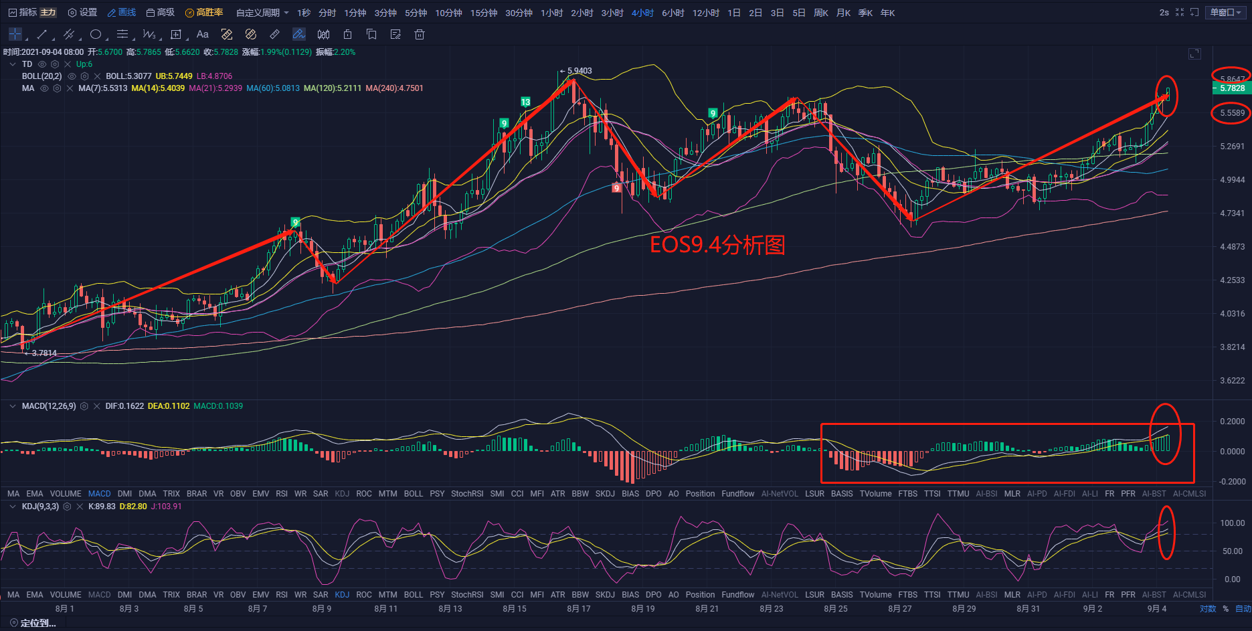1252x631 pixels.
Task: Open the 单窗口 window layout dropdown
Action: 1226,13
